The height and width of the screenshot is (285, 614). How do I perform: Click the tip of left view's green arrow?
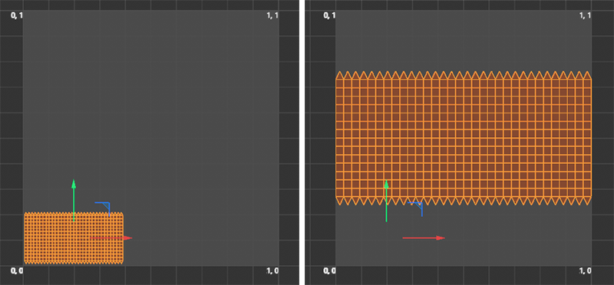pyautogui.click(x=74, y=181)
